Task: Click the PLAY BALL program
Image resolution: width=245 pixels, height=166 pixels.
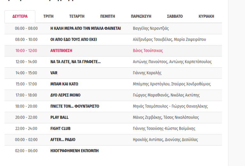Action: (59, 117)
